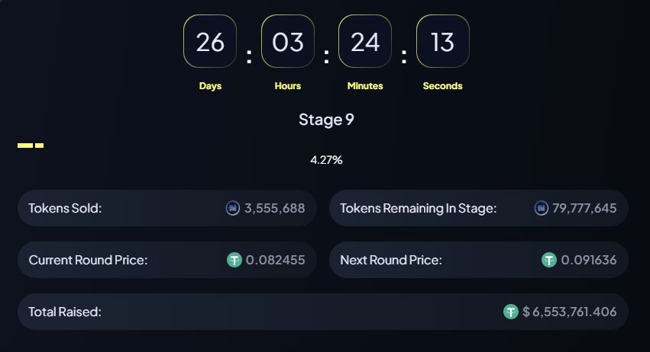
Task: Click the Tokens Sold label
Action: [x=65, y=208]
